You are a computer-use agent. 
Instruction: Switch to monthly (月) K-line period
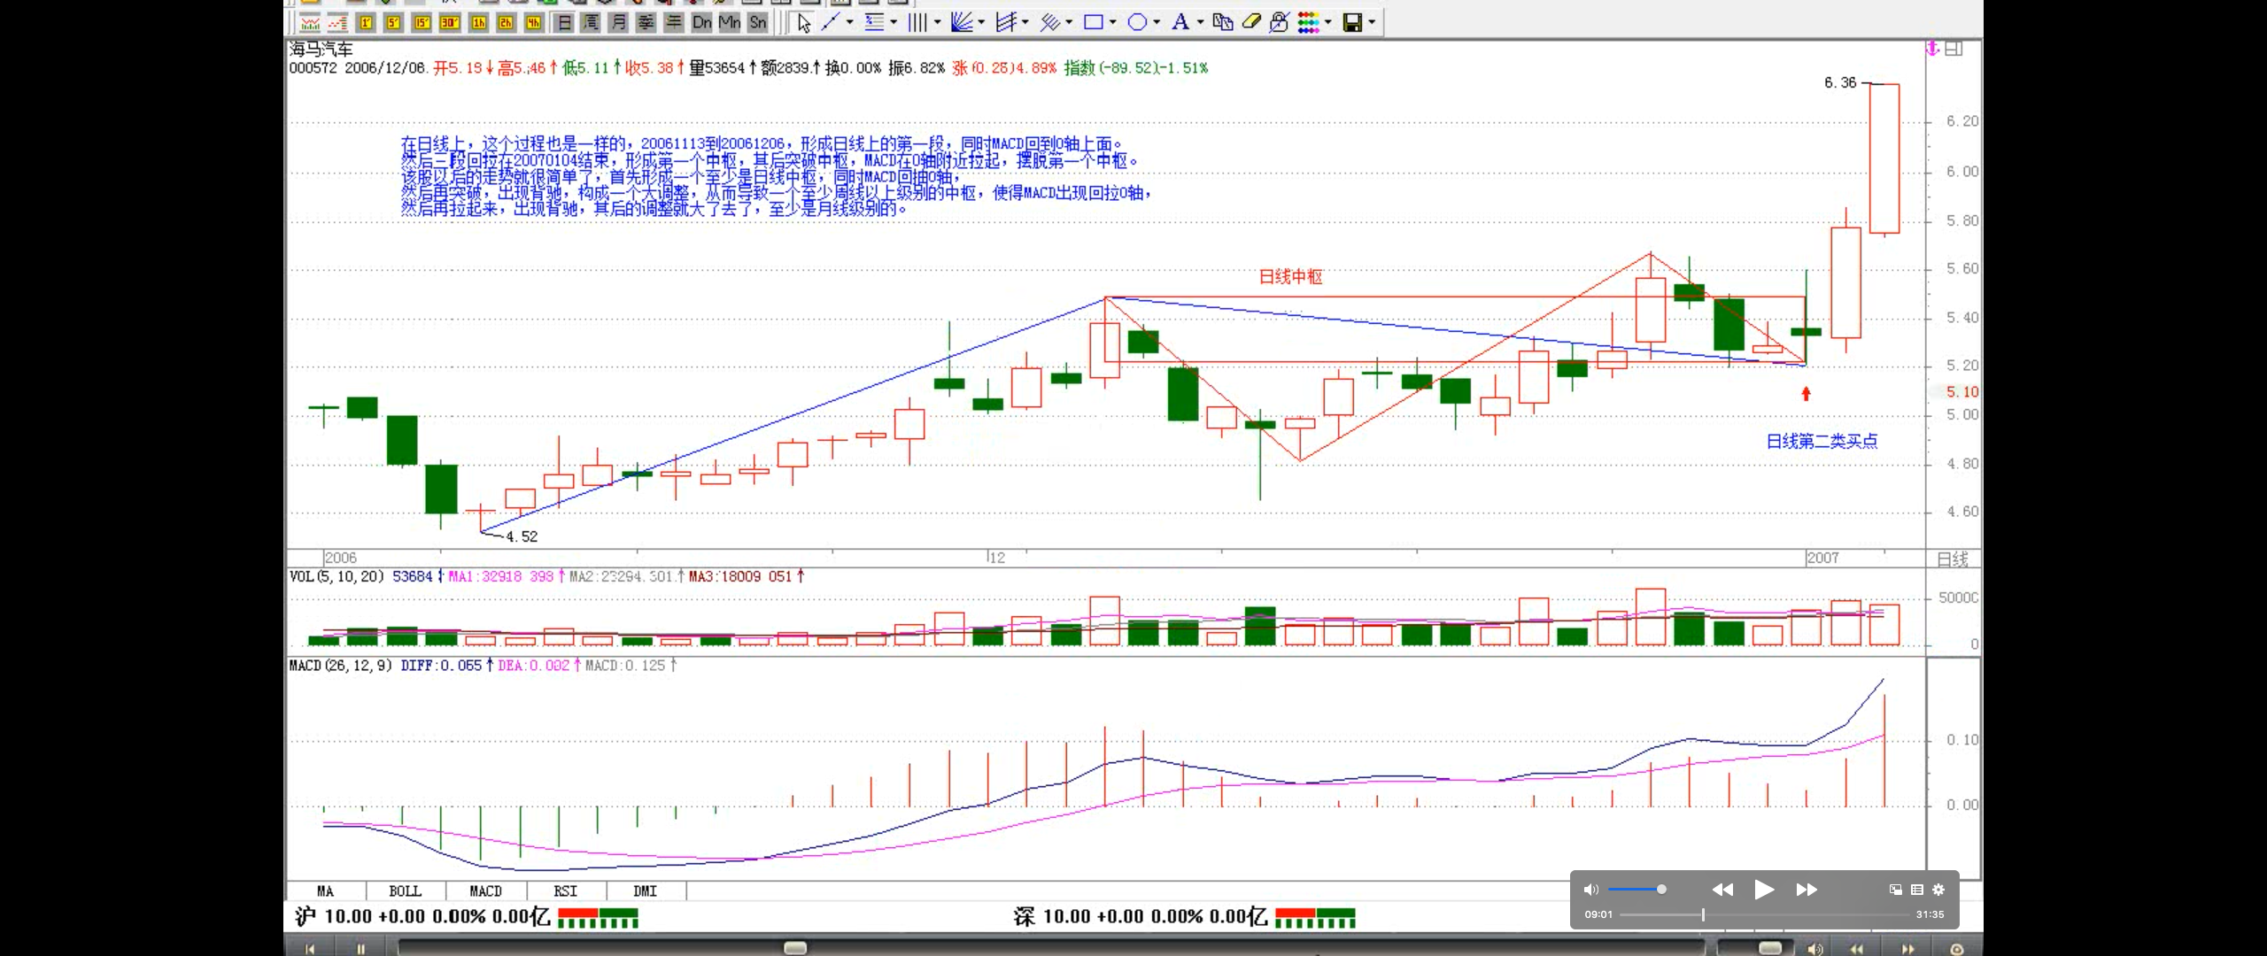(619, 23)
